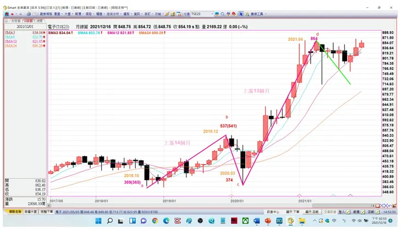Click the chart scrollbar left arrow
The width and height of the screenshot is (407, 229).
click(50, 206)
